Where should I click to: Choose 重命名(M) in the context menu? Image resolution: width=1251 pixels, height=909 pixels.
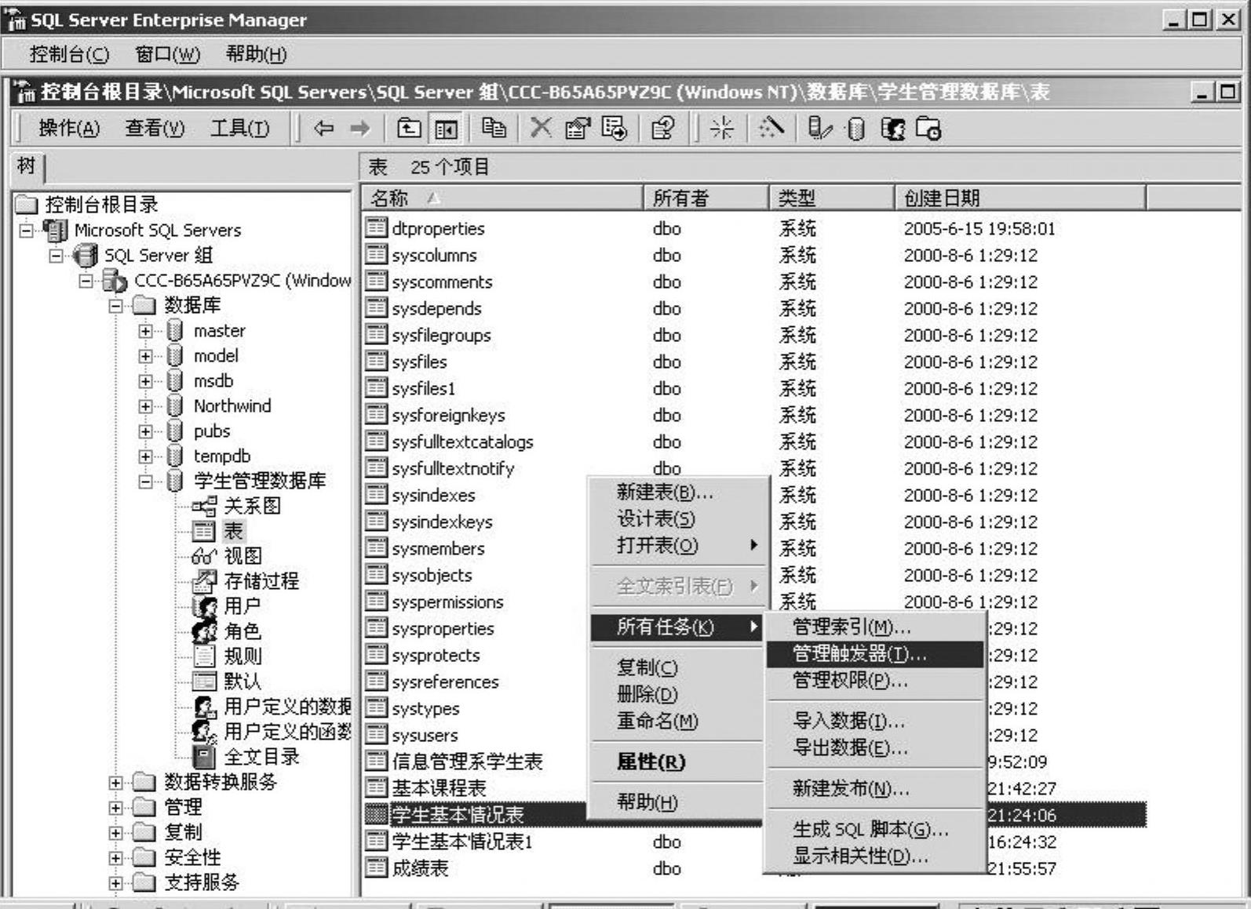[677, 721]
